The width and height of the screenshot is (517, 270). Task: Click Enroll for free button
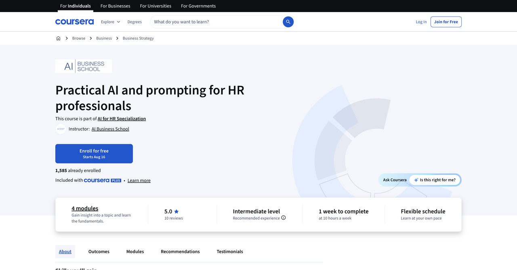[x=94, y=154]
